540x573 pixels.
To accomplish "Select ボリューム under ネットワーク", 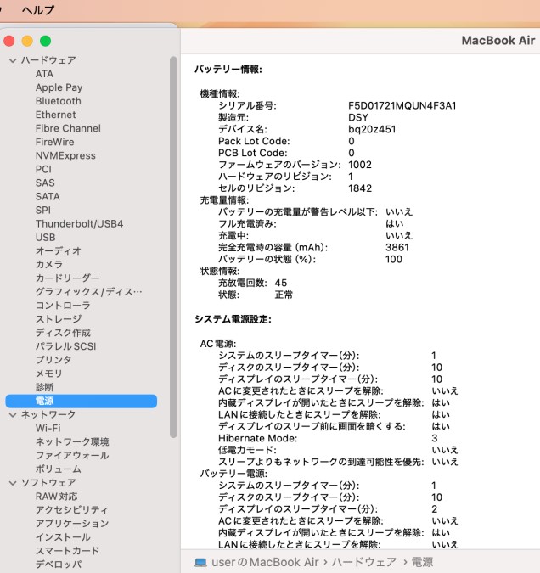I will pos(58,469).
